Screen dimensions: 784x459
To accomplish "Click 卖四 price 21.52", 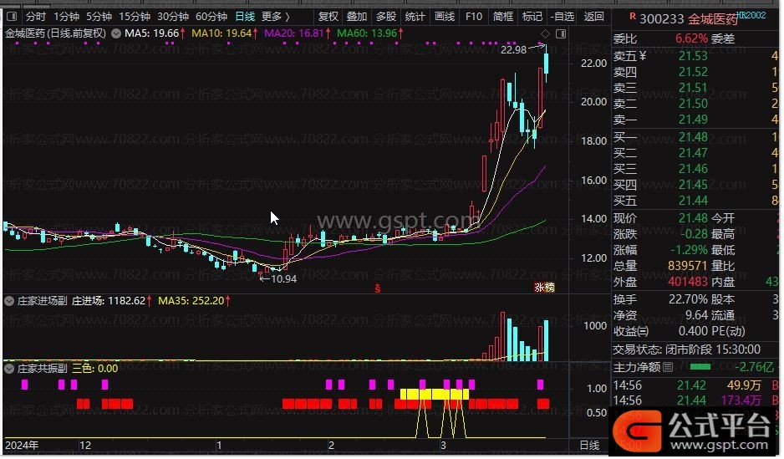I will [693, 72].
